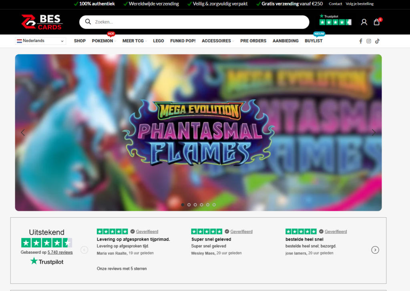Click the BES Cards logo
Screen dimensions: 410x291
click(x=42, y=22)
